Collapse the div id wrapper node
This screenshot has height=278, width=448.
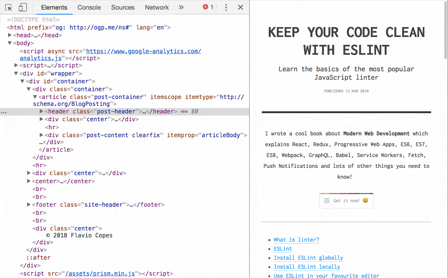16,73
